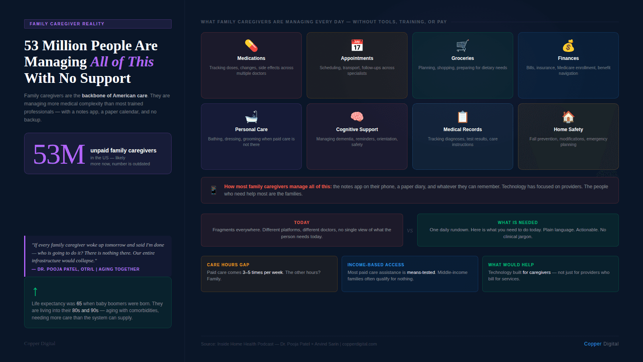Click the Appointments card title

[x=357, y=58]
